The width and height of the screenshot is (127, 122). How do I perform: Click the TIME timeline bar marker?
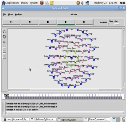[x=6, y=95]
